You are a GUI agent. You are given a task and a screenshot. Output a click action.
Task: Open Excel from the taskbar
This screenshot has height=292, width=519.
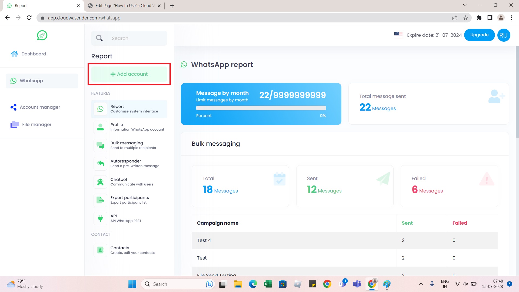point(268,284)
